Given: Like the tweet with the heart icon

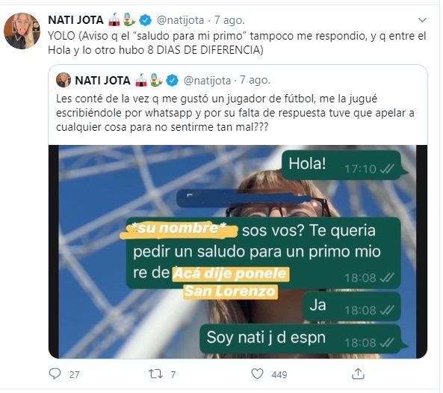Looking at the screenshot, I should pos(257,374).
